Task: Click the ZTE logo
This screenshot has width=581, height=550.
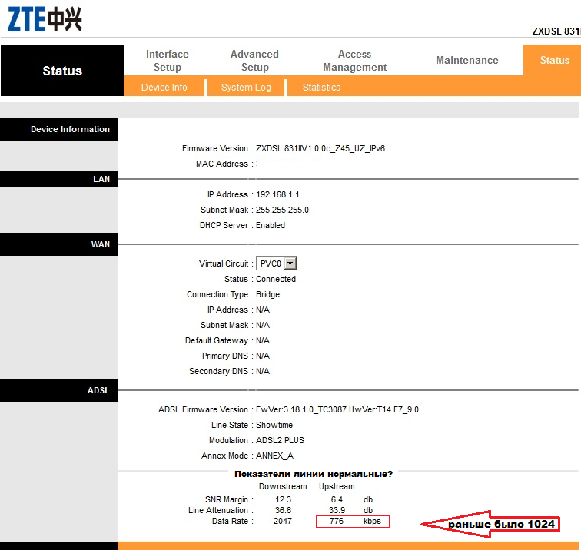Action: pyautogui.click(x=45, y=20)
